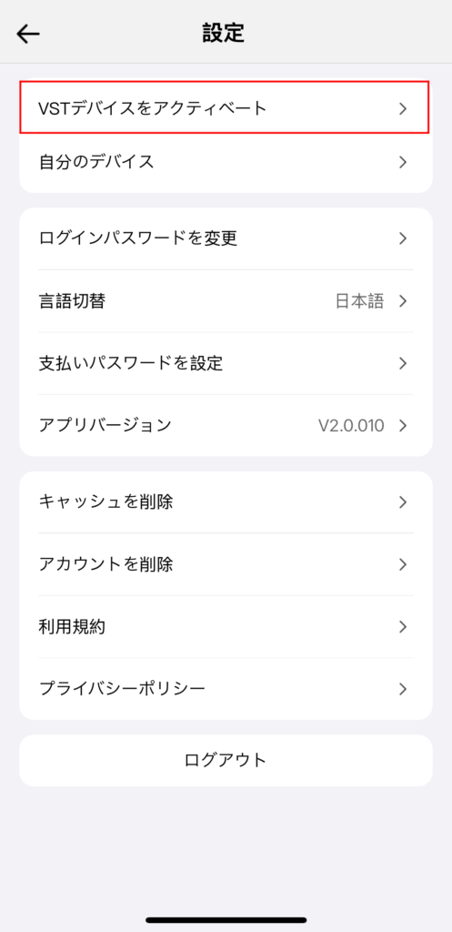Open プライバシーポリシー page
The width and height of the screenshot is (452, 932).
226,689
